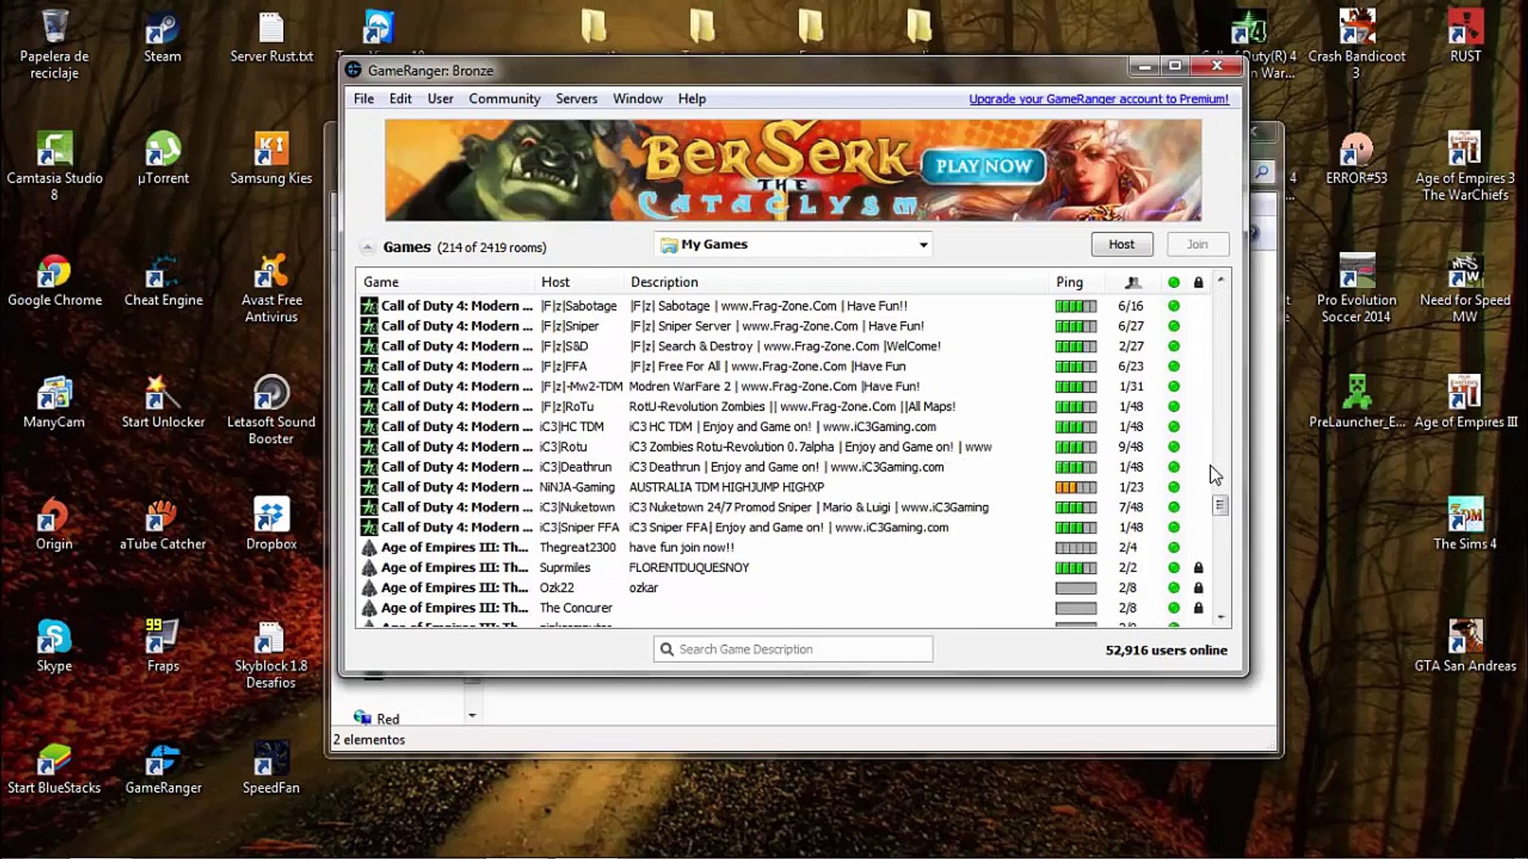Sort by green status dot column header
The width and height of the screenshot is (1528, 859).
click(x=1174, y=282)
